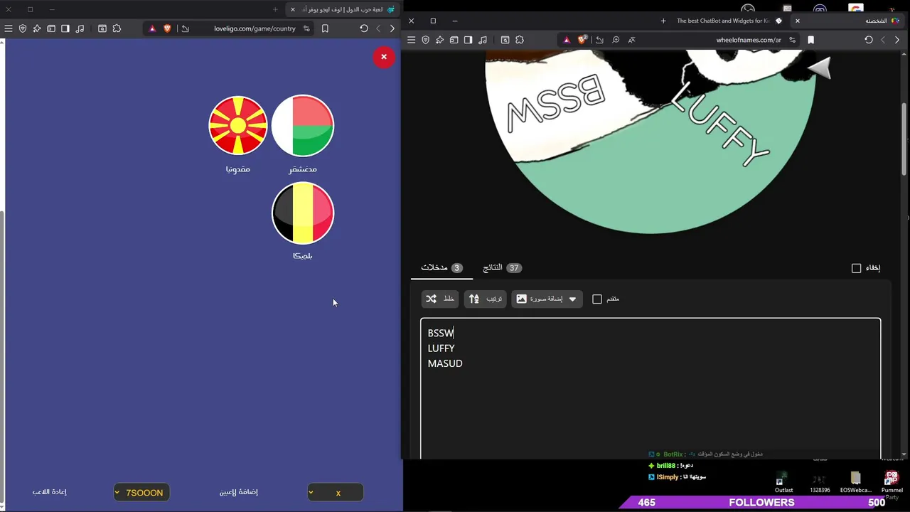Screen dimensions: 910x512
Task: Open the 7SOOON player dropdown
Action: 141,492
